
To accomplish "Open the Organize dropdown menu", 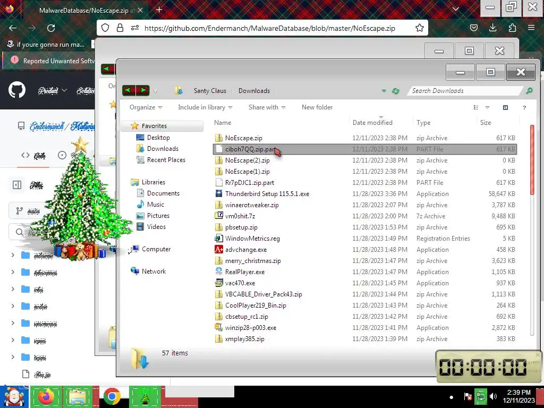I will 146,107.
